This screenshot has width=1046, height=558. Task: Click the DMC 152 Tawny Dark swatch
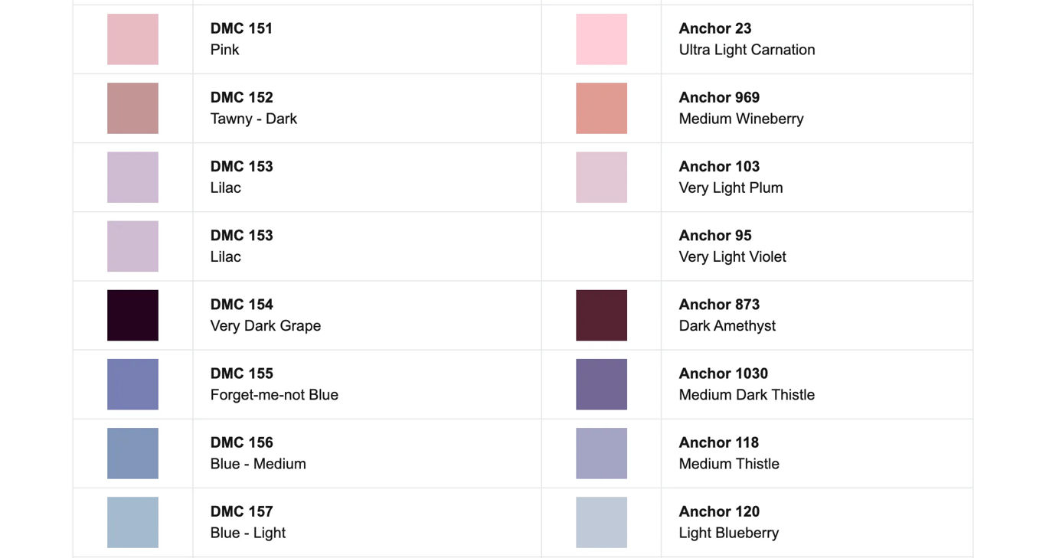132,108
